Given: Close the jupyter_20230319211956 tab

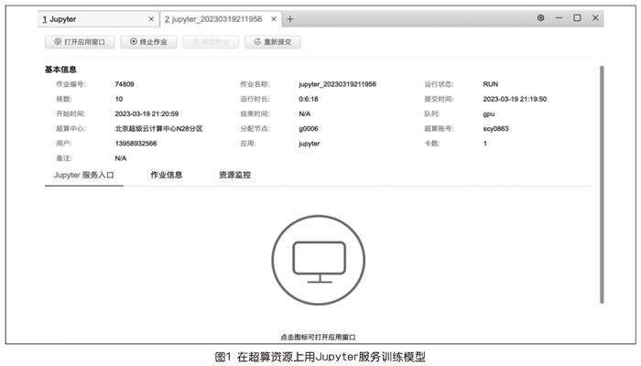Looking at the screenshot, I should coord(274,18).
